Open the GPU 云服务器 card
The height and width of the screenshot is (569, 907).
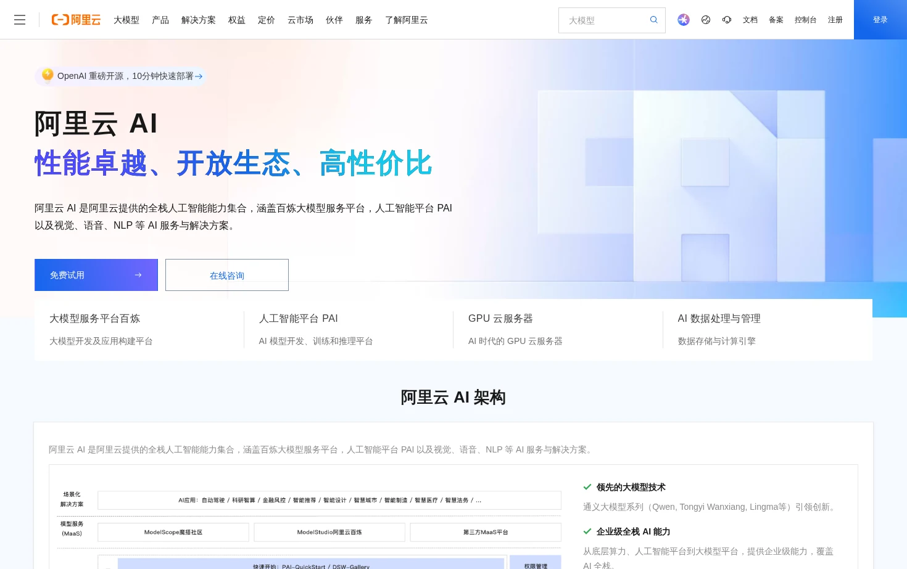click(558, 330)
